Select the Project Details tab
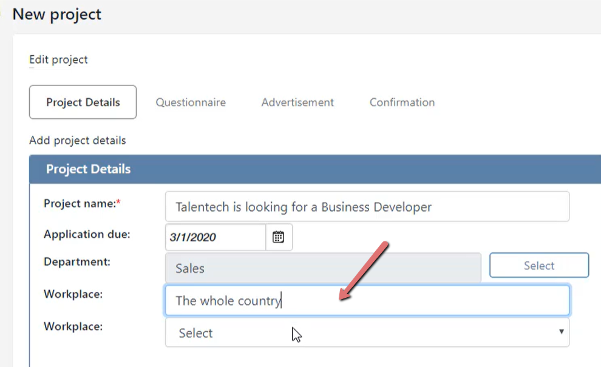 83,103
